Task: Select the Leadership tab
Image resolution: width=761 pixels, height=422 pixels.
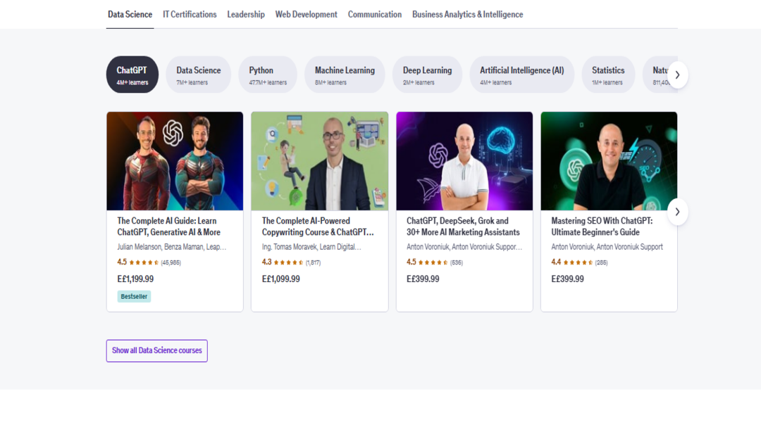Action: pyautogui.click(x=246, y=15)
